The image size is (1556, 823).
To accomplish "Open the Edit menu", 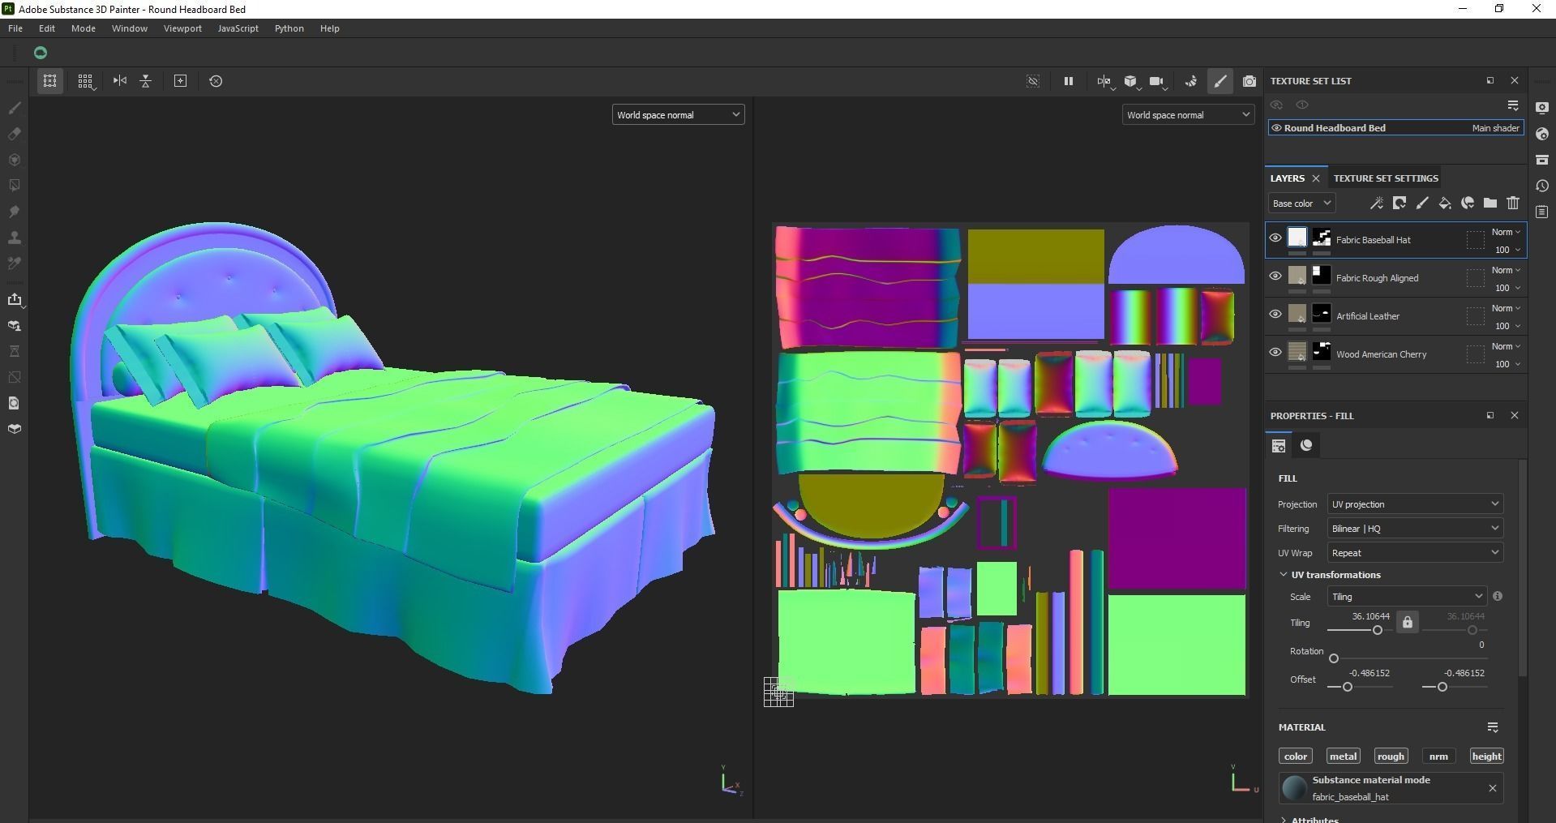I will [47, 28].
